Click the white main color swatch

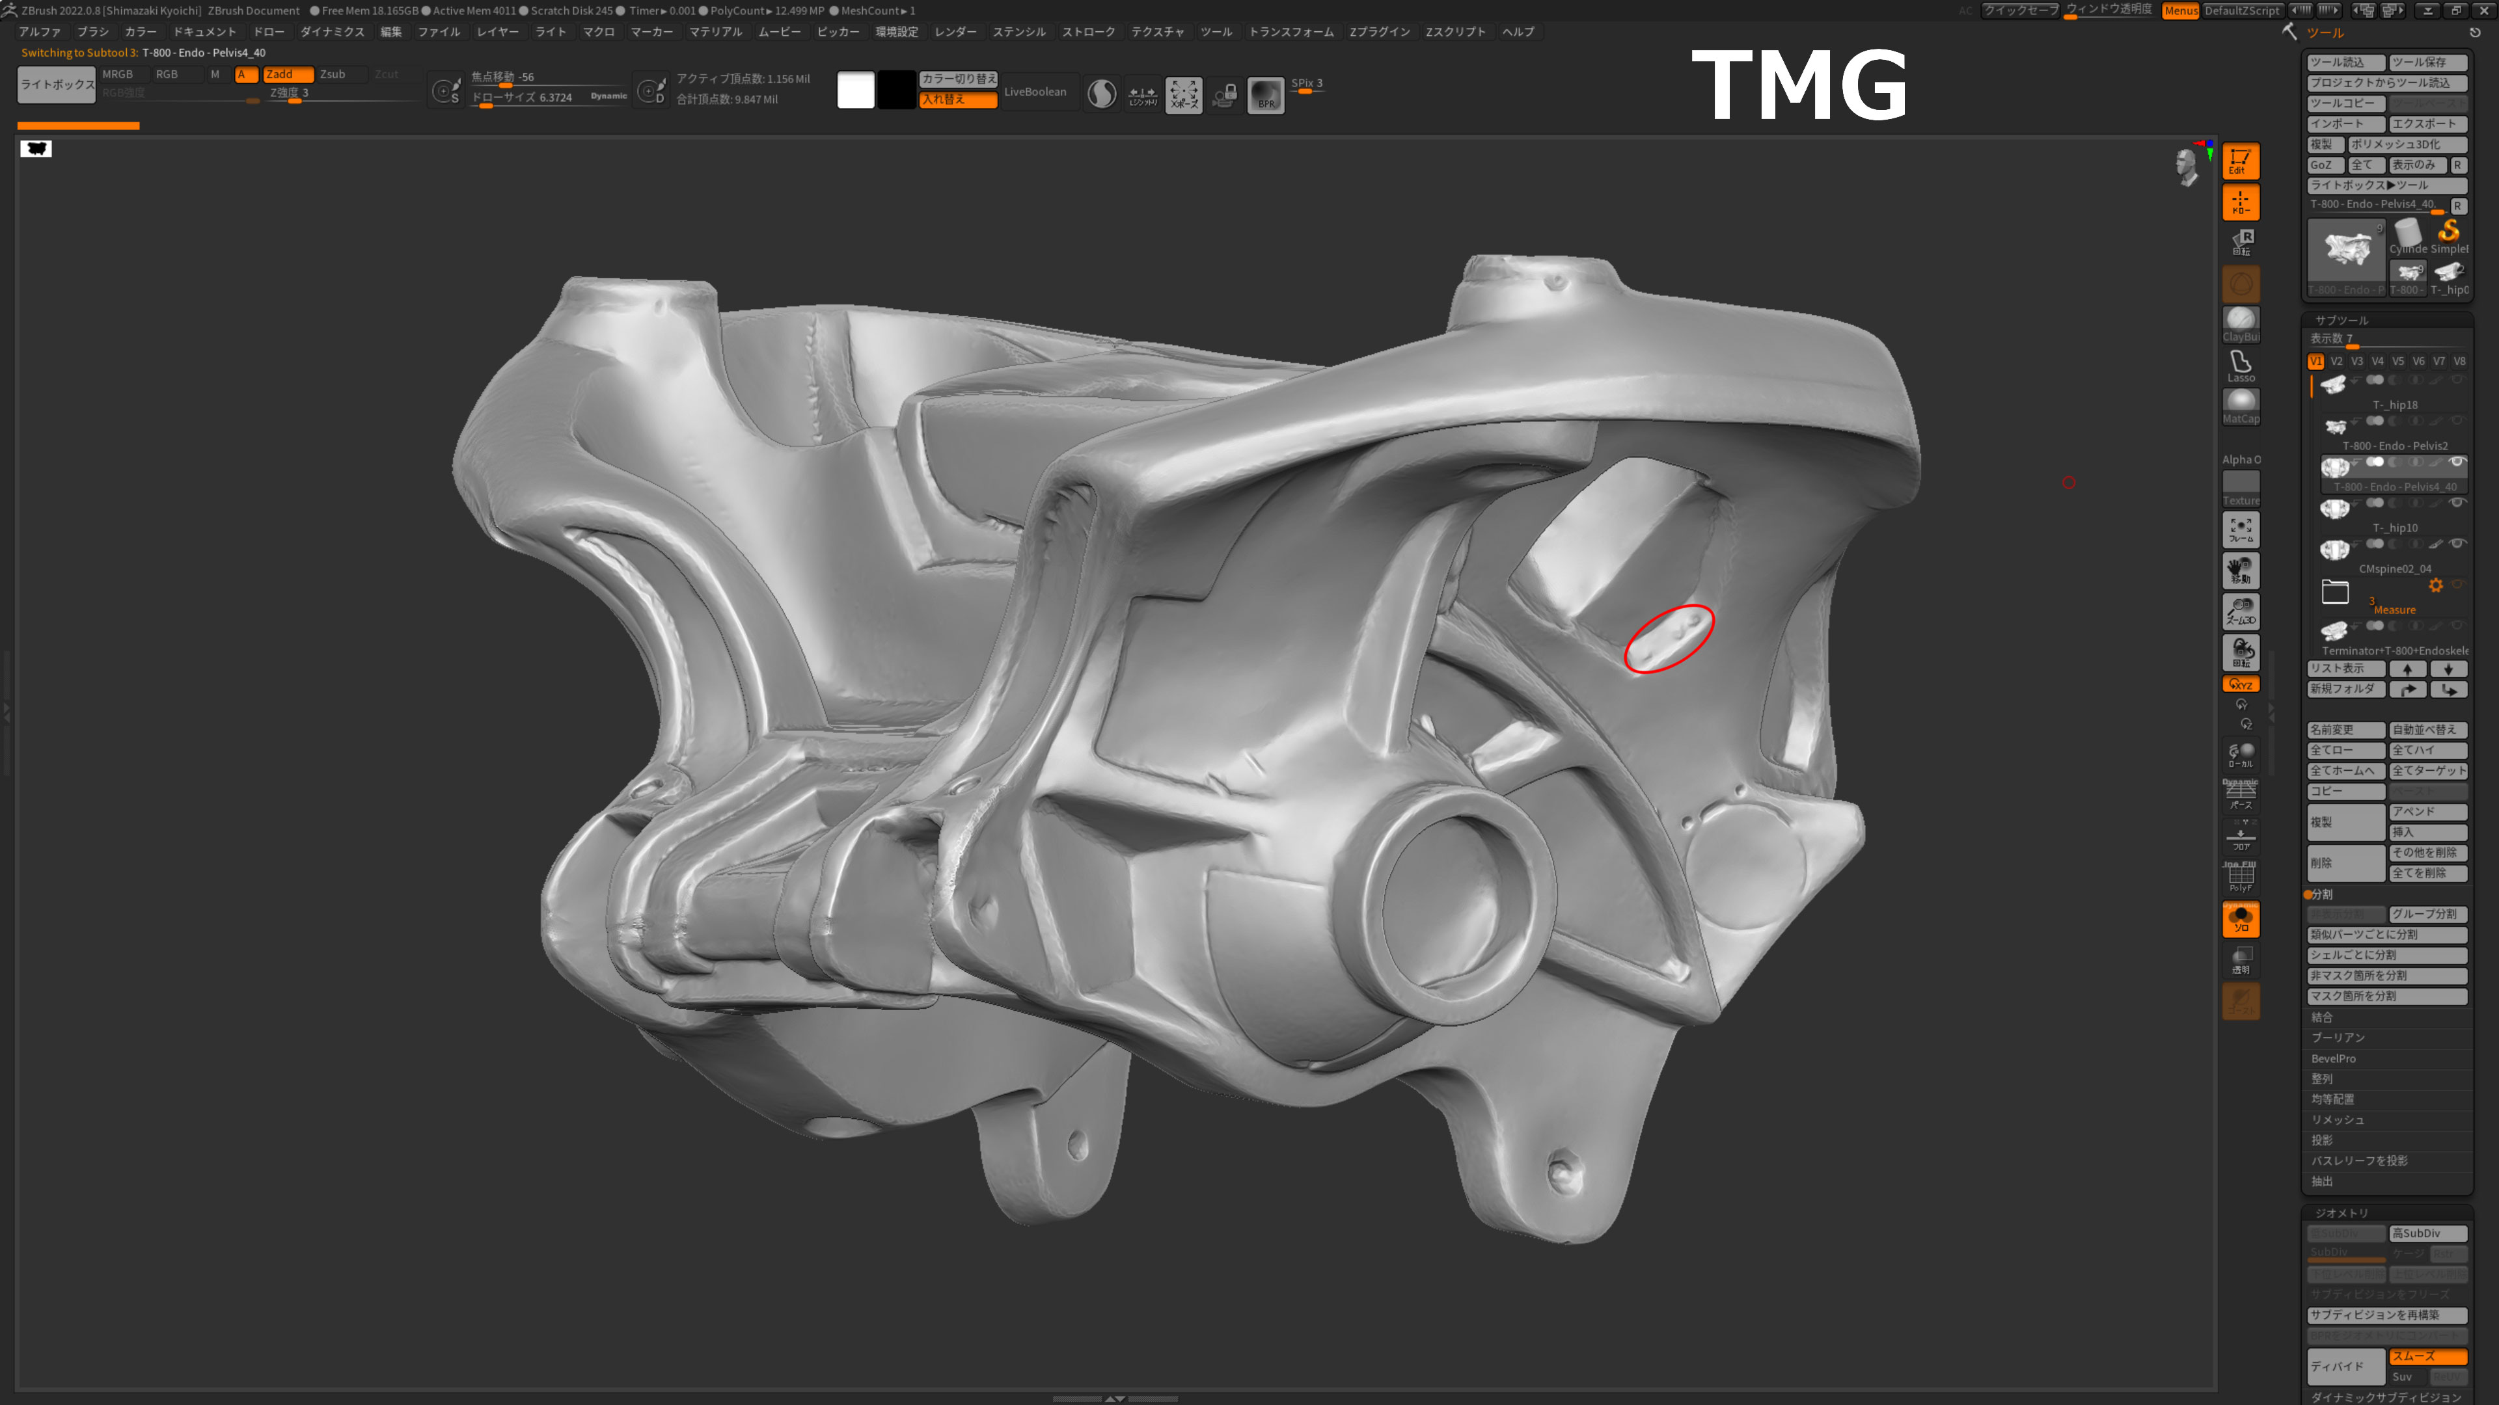pos(856,90)
